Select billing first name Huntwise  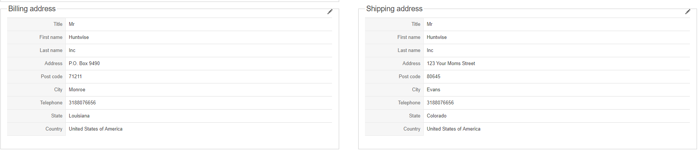tap(79, 37)
